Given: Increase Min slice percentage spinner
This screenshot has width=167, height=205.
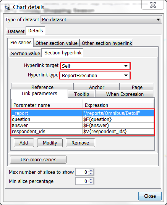Looking at the screenshot, I should (x=91, y=180).
